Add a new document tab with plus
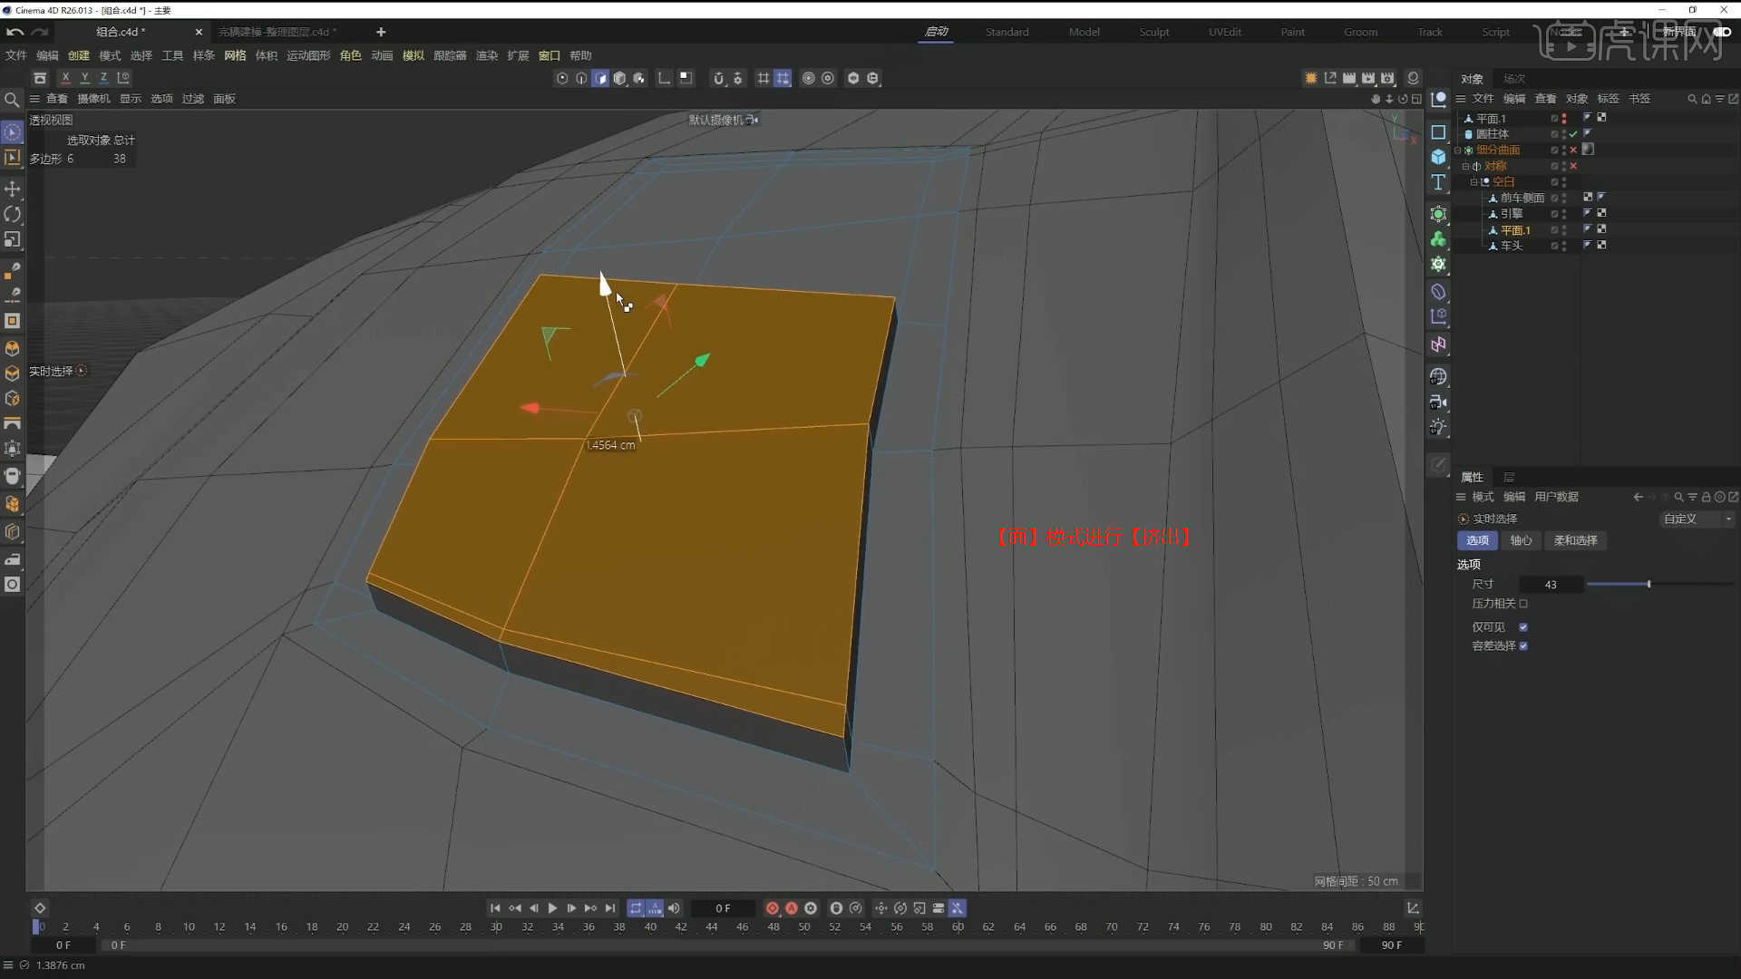1741x979 pixels. coord(381,32)
